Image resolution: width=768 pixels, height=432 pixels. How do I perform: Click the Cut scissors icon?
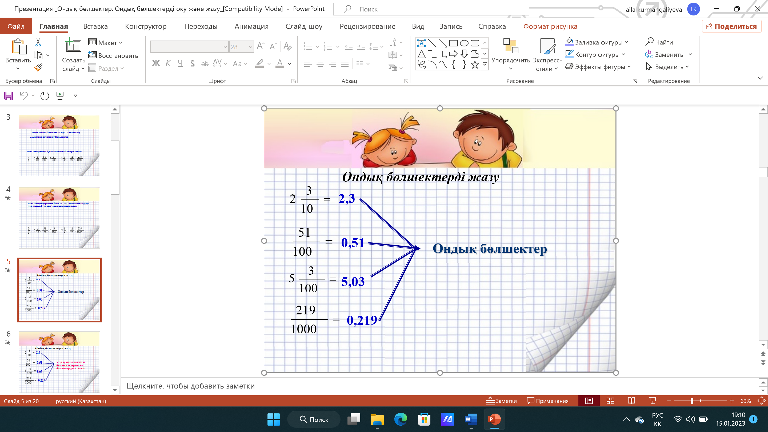38,42
